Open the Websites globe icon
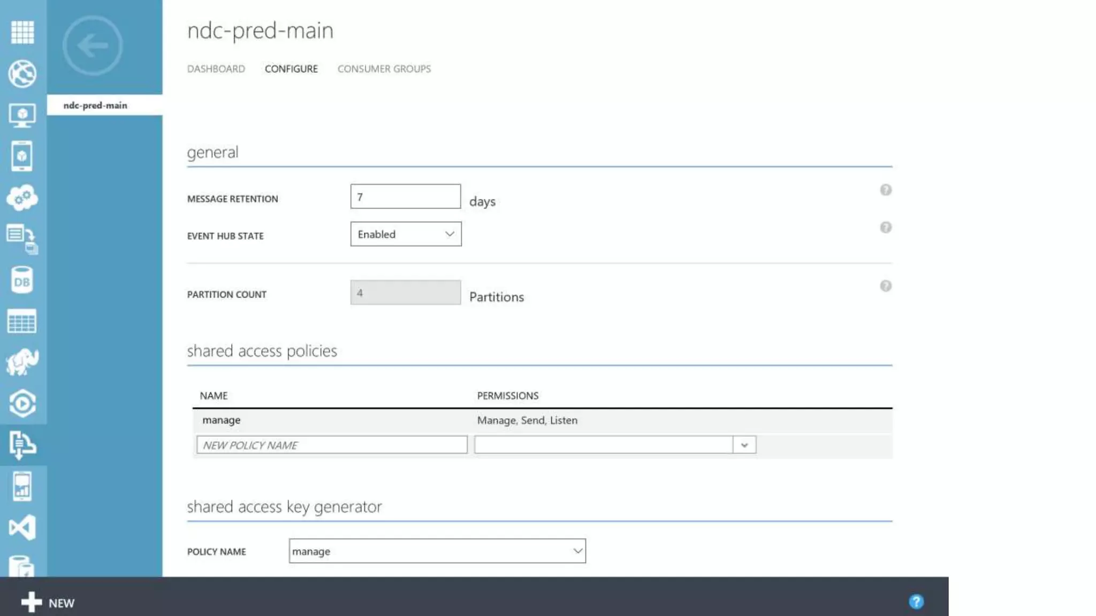The width and height of the screenshot is (1096, 616). [22, 73]
